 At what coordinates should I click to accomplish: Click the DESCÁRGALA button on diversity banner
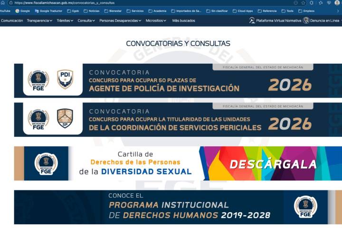(273, 164)
